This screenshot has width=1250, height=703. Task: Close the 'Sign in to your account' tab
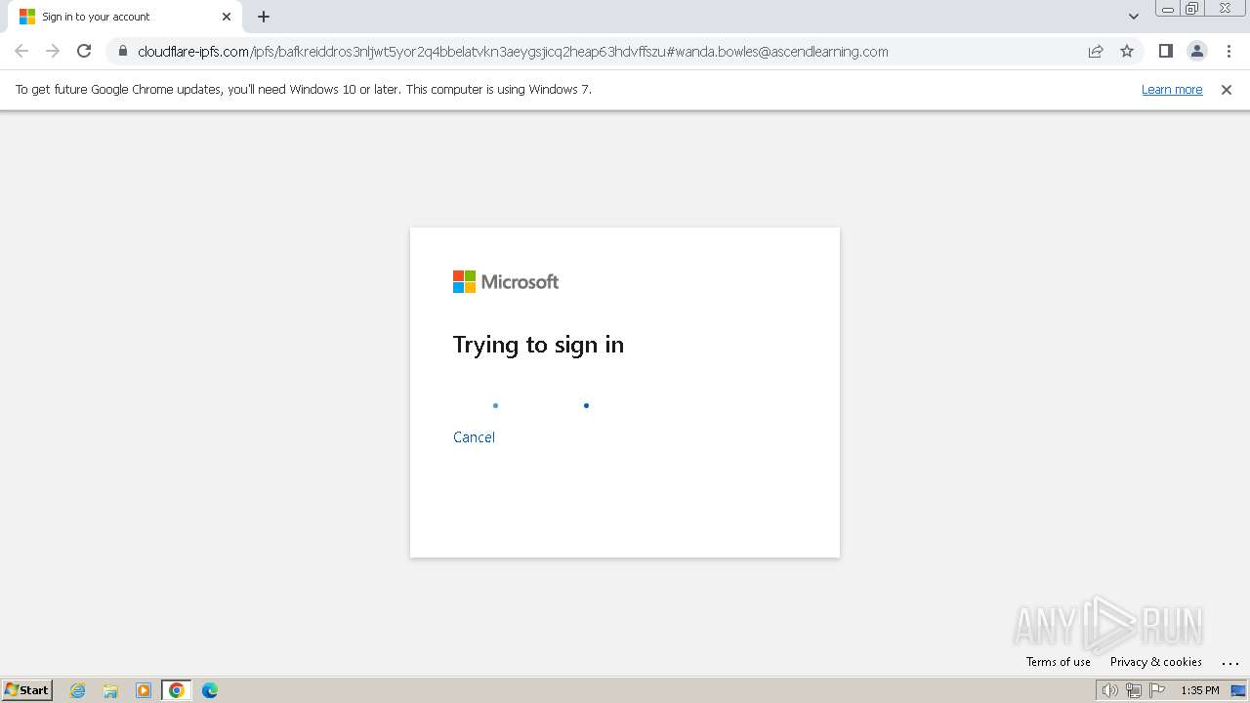pos(227,17)
